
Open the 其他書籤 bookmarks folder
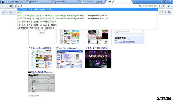[x=166, y=12]
